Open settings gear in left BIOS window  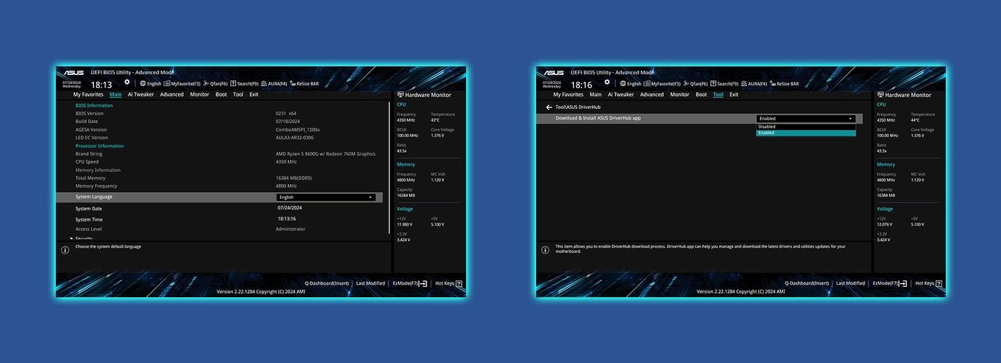point(127,82)
